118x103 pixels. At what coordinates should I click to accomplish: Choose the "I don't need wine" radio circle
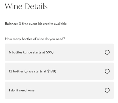point(107,90)
